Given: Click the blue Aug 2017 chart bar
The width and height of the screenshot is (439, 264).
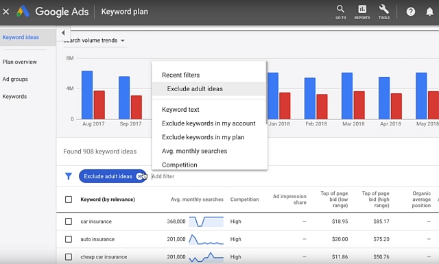Looking at the screenshot, I should 87,95.
